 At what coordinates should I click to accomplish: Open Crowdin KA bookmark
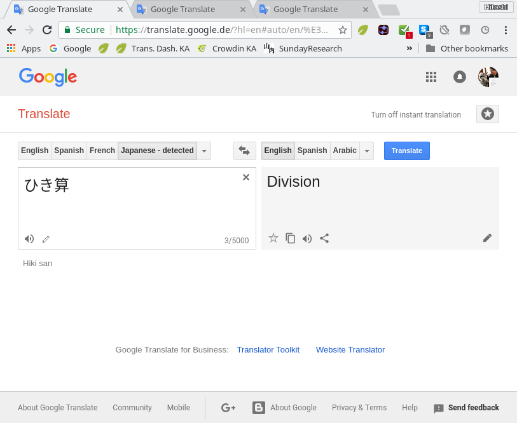click(227, 48)
